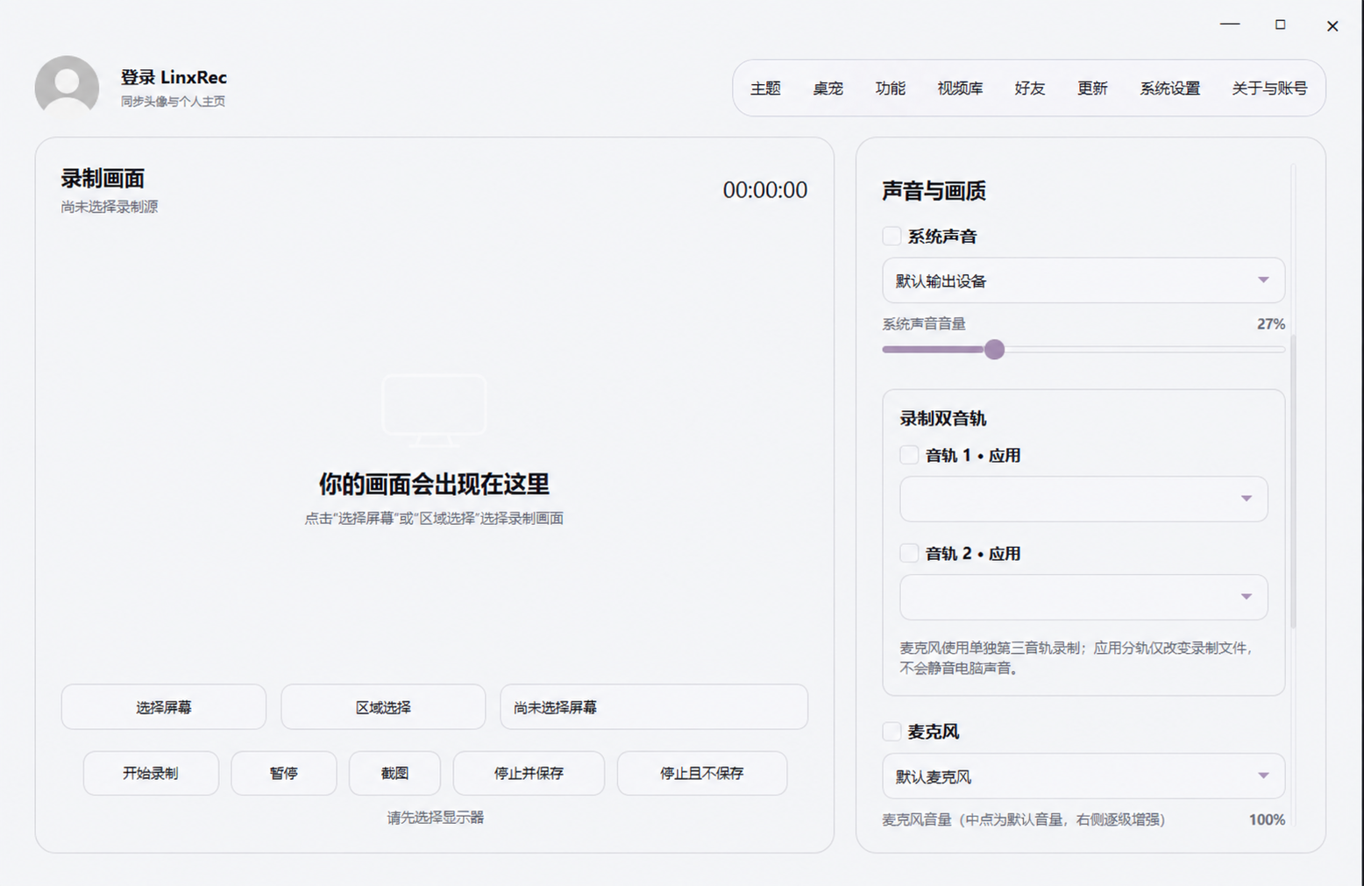Click the 系统声音音量 slider handle

[x=994, y=350]
